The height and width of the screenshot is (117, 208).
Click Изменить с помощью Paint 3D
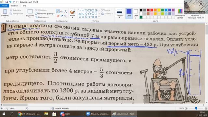[x=196, y=17]
